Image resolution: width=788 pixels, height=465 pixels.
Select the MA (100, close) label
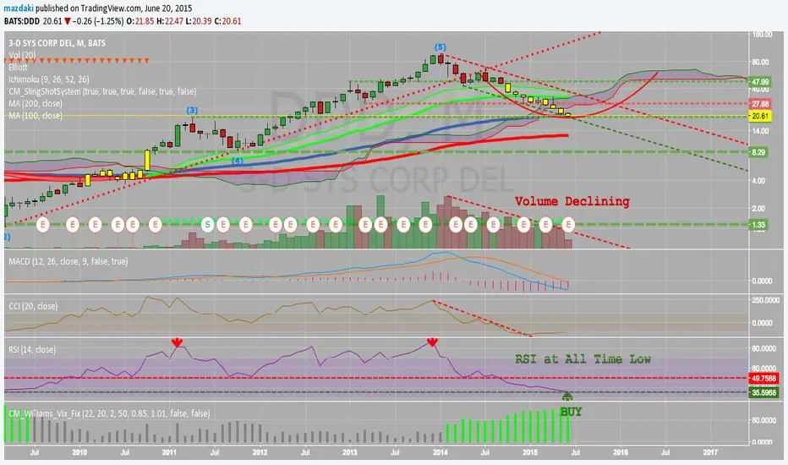click(x=36, y=115)
